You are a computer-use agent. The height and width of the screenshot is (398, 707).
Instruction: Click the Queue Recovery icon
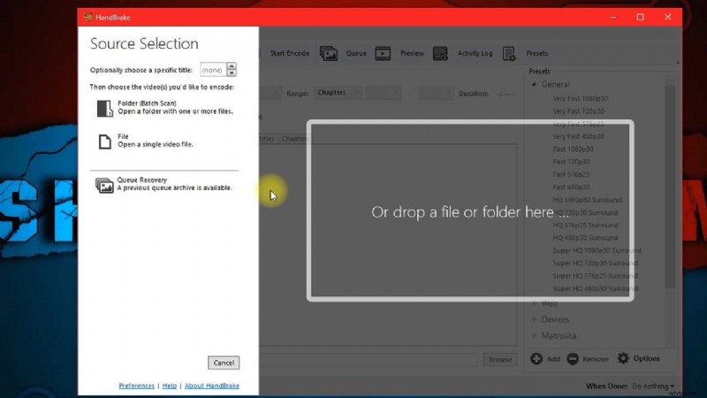coord(105,185)
